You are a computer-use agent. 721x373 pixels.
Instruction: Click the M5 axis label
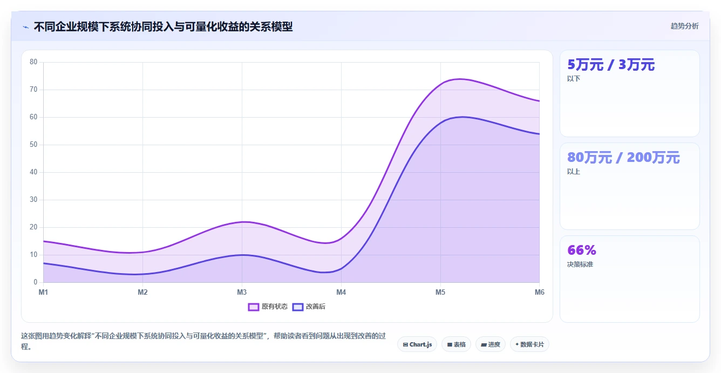[440, 292]
